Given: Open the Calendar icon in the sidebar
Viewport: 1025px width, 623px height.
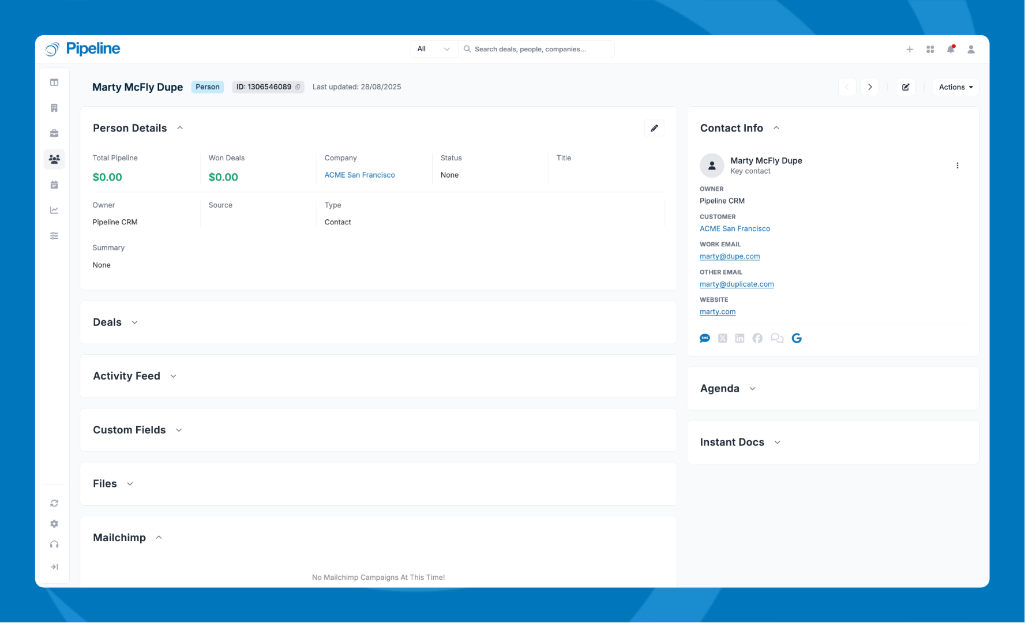Looking at the screenshot, I should [54, 185].
